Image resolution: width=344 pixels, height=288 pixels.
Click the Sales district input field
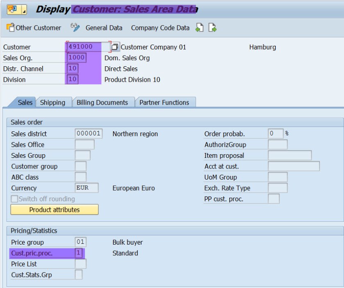tap(88, 134)
